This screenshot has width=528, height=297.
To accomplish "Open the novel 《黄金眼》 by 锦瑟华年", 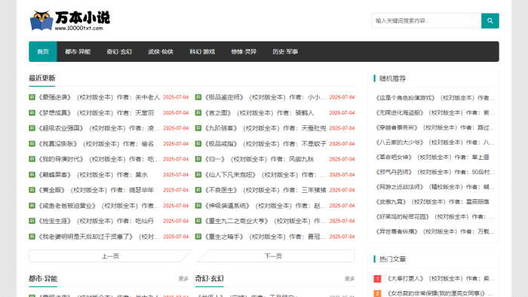I will click(x=96, y=190).
